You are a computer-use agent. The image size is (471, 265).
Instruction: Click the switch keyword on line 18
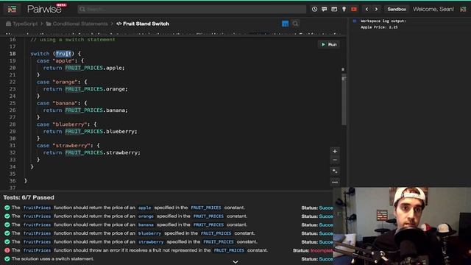pos(40,54)
